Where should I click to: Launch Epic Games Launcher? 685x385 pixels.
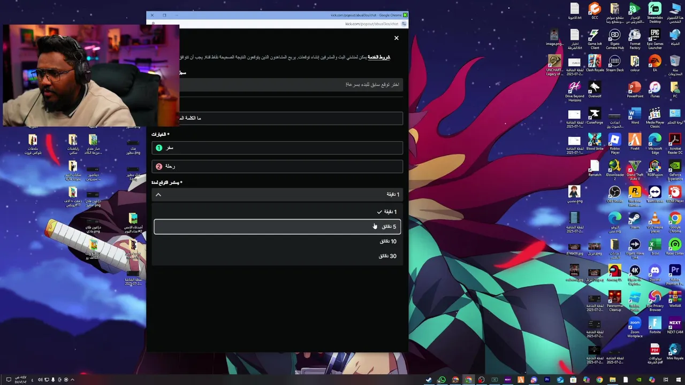(x=655, y=39)
